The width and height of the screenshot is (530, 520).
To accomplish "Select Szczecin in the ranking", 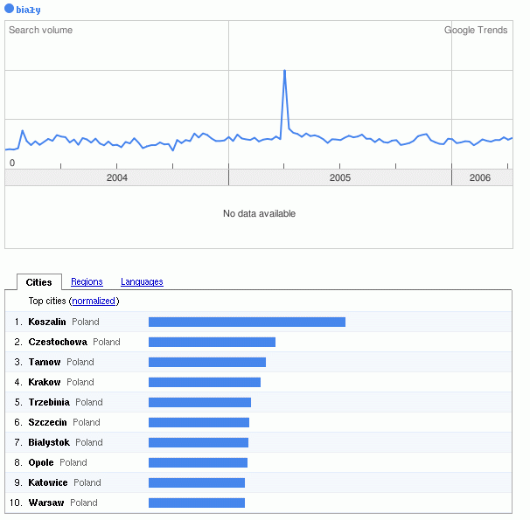I will [48, 422].
